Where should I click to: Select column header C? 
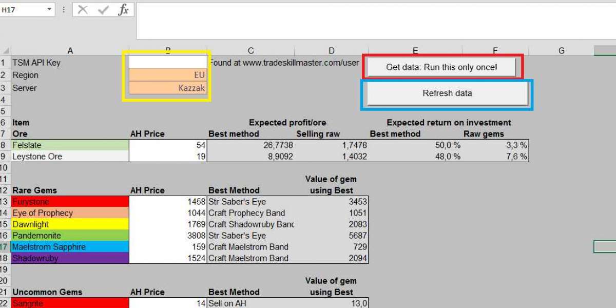click(251, 50)
